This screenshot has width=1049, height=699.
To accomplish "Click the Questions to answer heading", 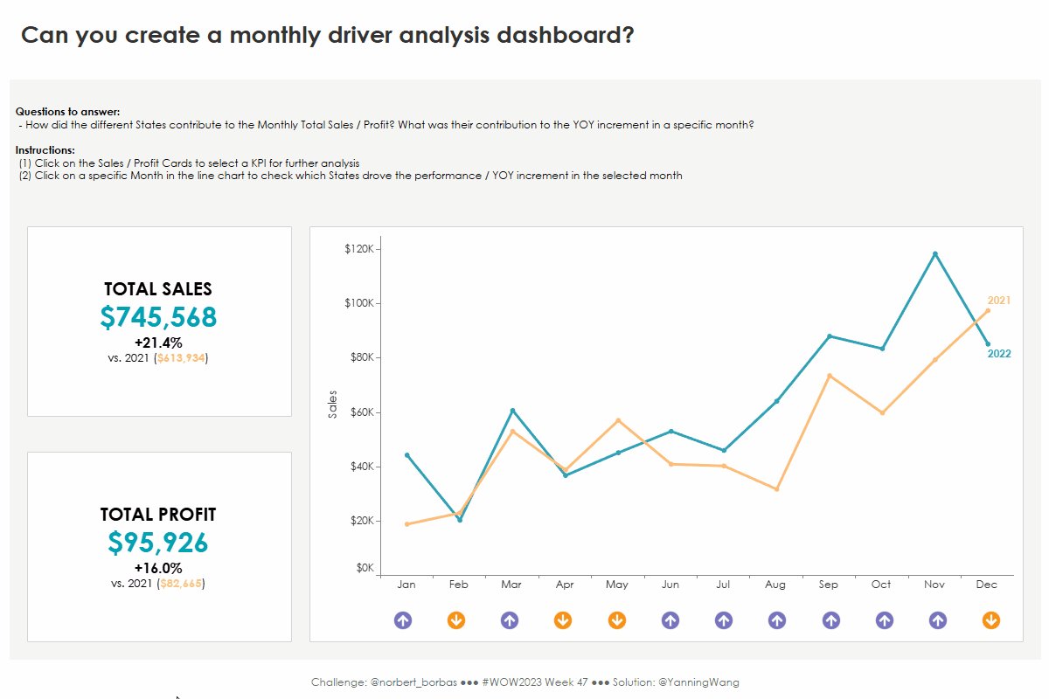I will 68,112.
